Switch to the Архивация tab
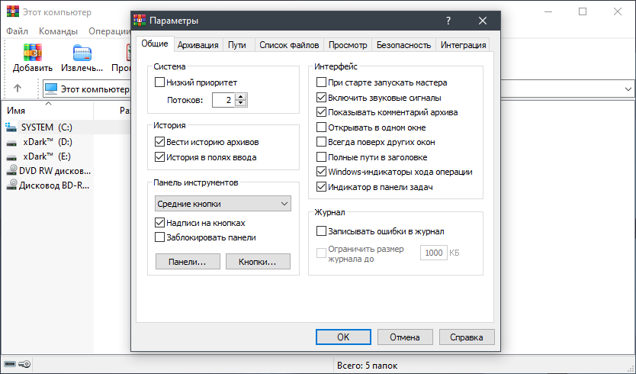Viewport: 636px width, 374px height. [198, 45]
